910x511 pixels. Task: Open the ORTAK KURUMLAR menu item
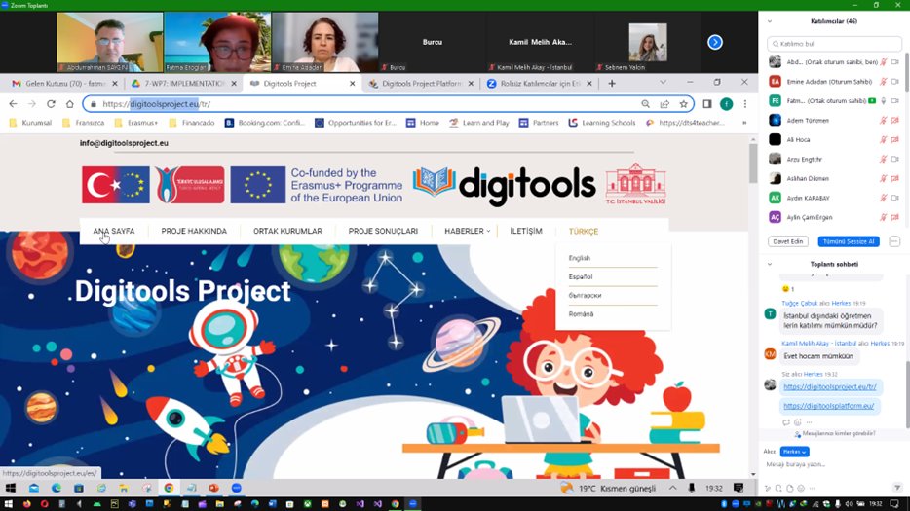click(287, 231)
